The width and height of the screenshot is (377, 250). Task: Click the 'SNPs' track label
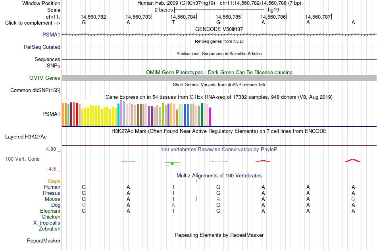pyautogui.click(x=54, y=65)
